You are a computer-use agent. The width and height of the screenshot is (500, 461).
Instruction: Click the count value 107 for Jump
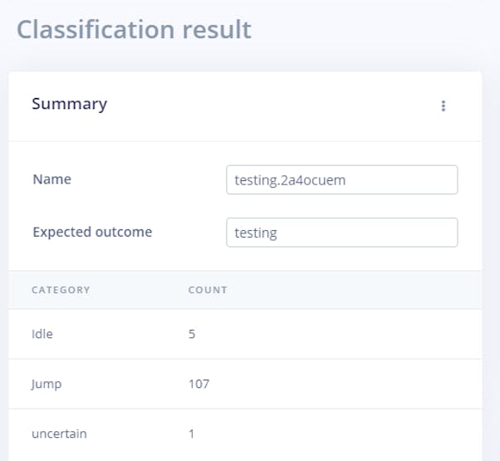199,384
